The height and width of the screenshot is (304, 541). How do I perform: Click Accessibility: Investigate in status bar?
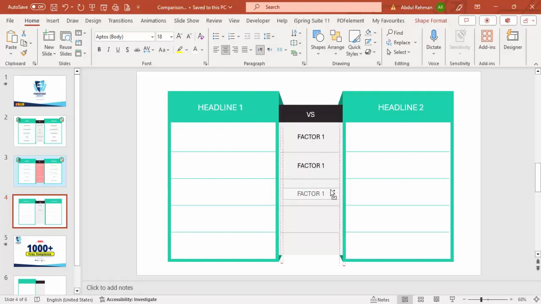(x=128, y=299)
